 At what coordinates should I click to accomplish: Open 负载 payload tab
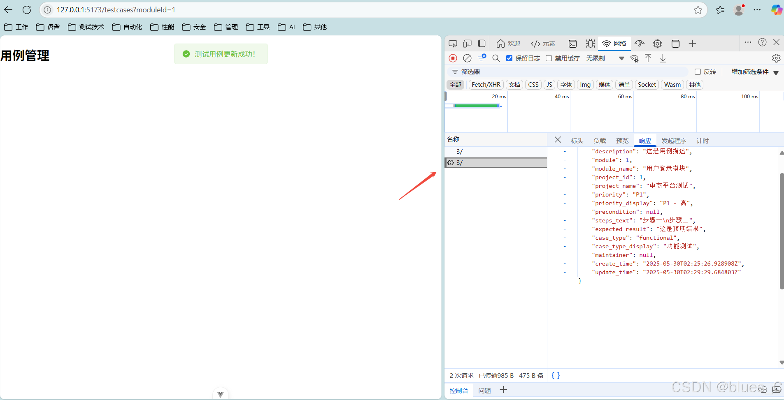pos(600,141)
